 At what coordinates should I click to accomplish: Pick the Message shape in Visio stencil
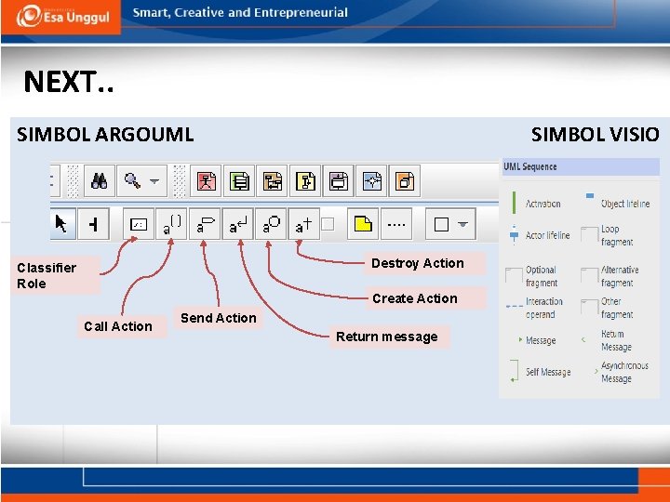pyautogui.click(x=537, y=340)
